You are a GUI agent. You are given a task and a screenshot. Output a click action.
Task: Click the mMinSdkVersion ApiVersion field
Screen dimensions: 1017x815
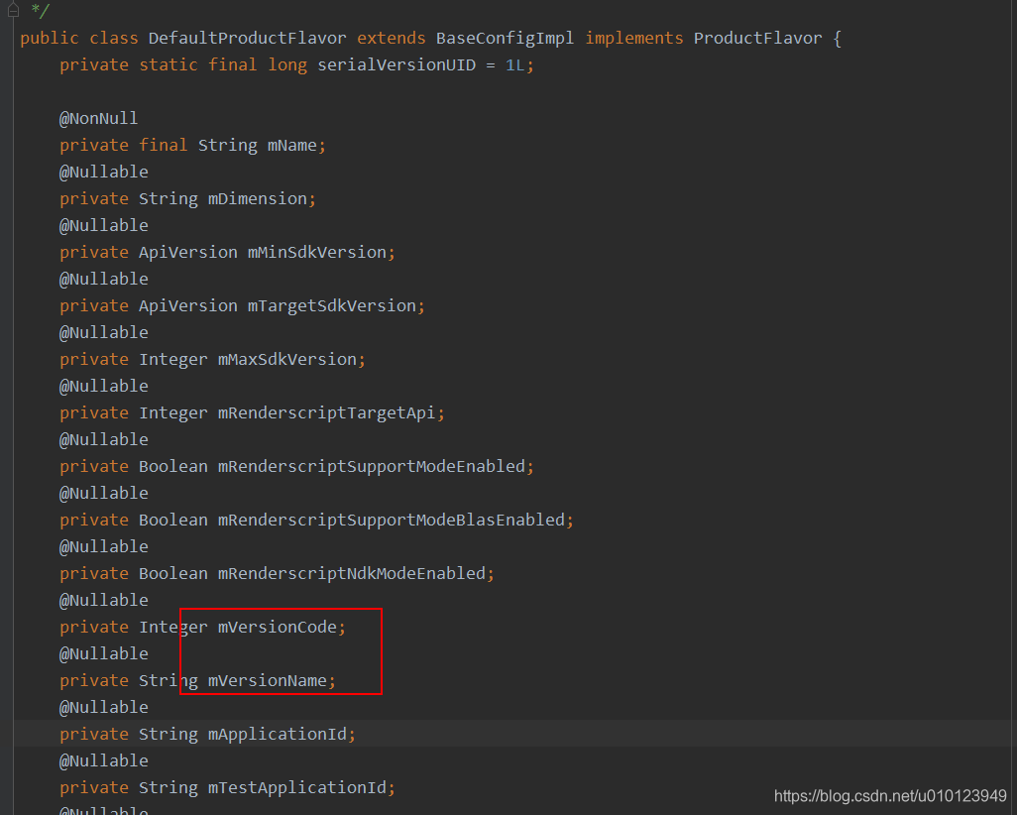(315, 252)
